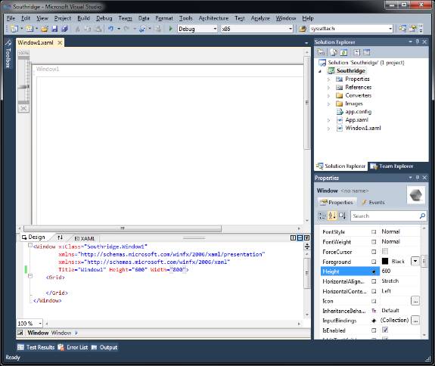
Task: Open the Foreground color dropdown
Action: pos(415,261)
